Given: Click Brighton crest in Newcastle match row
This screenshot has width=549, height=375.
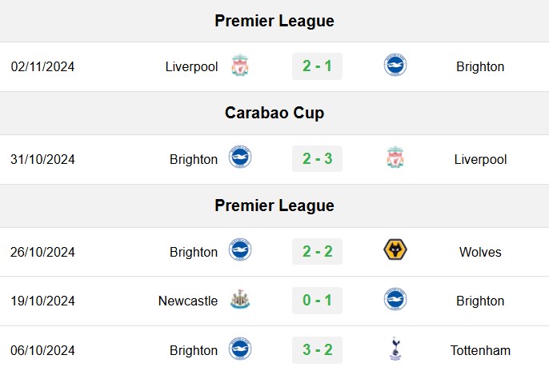Looking at the screenshot, I should click(x=395, y=299).
